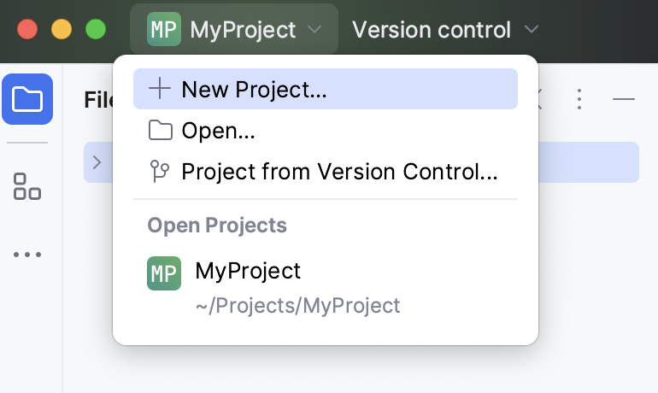Viewport: 658px width, 393px height.
Task: Show more tool windows via ellipsis icon
Action: (27, 255)
